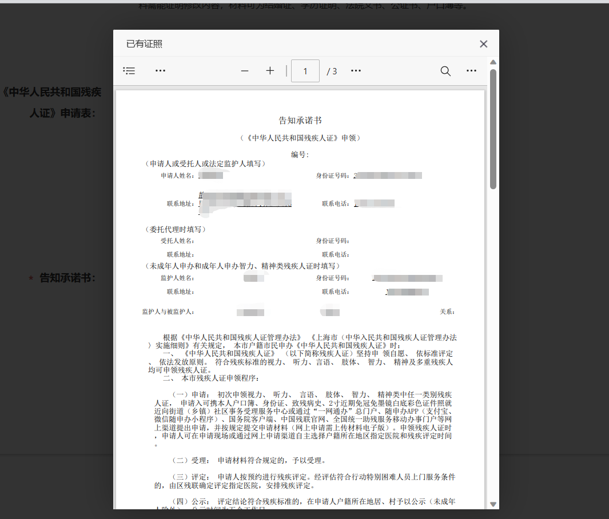The height and width of the screenshot is (519, 609).
Task: Click the vertical scrollbar thumb
Action: 493,129
